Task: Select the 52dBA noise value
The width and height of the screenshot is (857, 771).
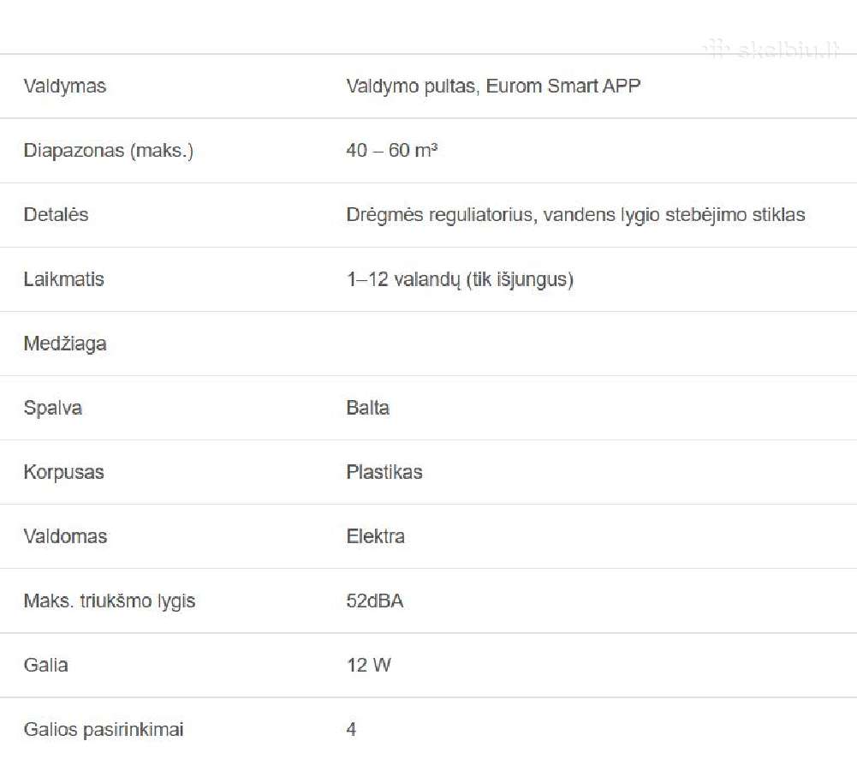Action: (375, 601)
